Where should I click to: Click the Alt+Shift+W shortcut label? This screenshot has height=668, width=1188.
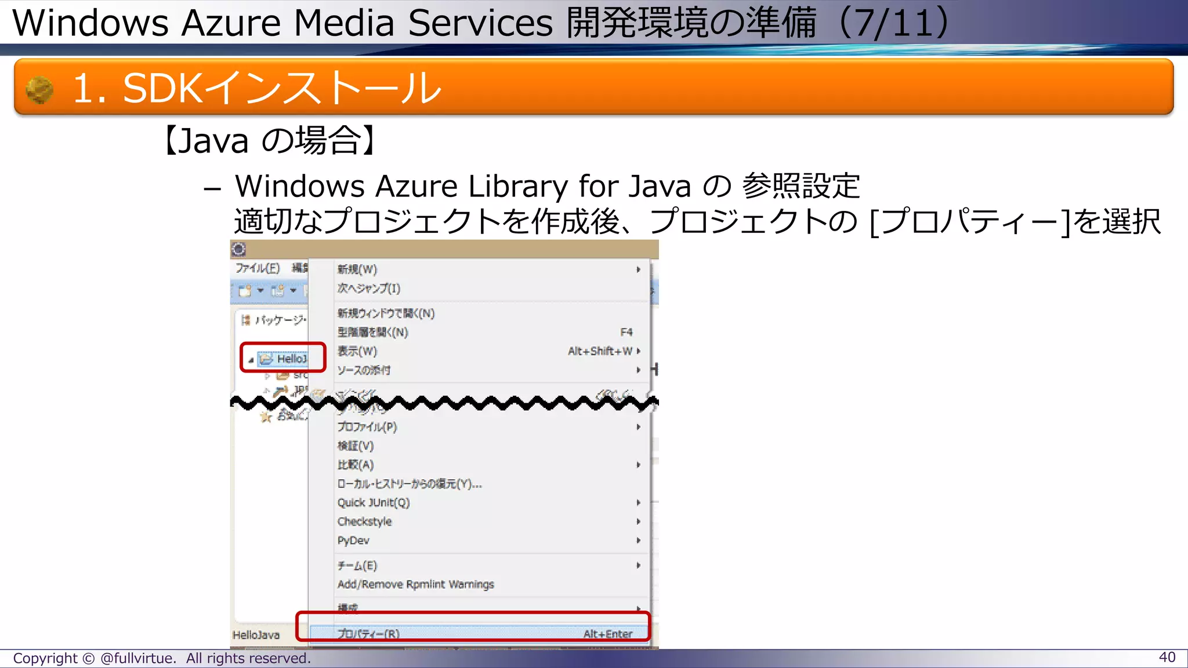click(600, 351)
